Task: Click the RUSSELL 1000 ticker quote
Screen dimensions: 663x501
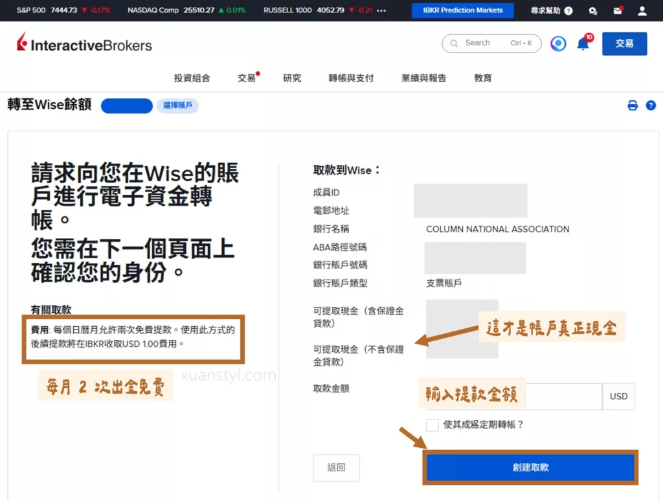Action: pos(318,10)
